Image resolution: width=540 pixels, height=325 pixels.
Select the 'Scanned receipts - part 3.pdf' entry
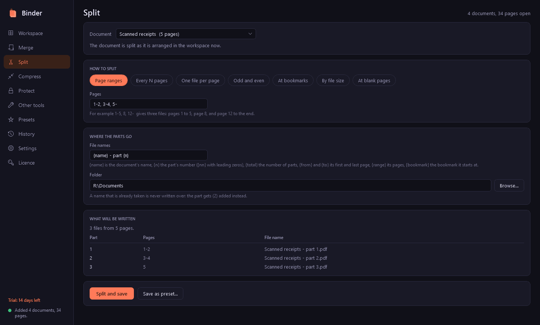pos(296,267)
